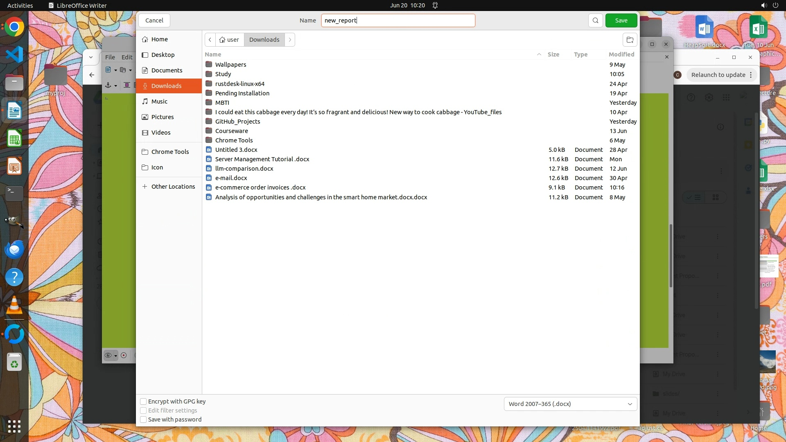Click the Name column sort arrow
The width and height of the screenshot is (786, 442).
tap(539, 54)
